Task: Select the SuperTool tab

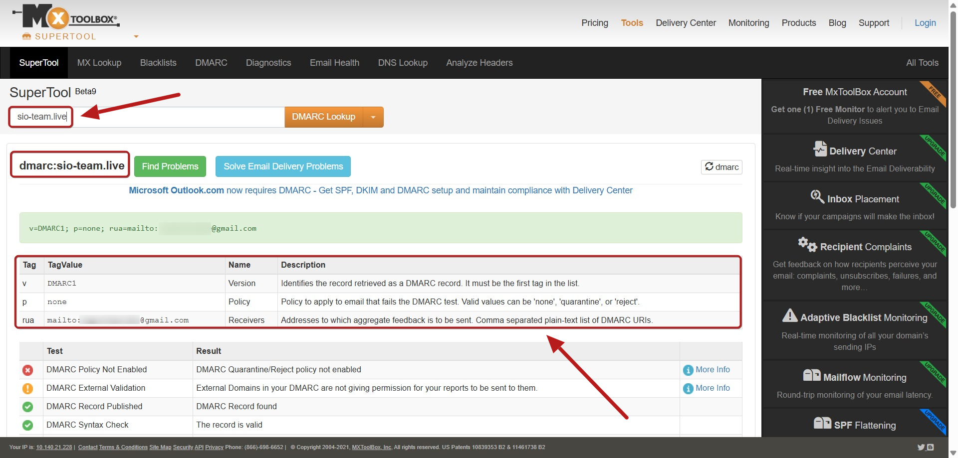Action: pyautogui.click(x=39, y=63)
